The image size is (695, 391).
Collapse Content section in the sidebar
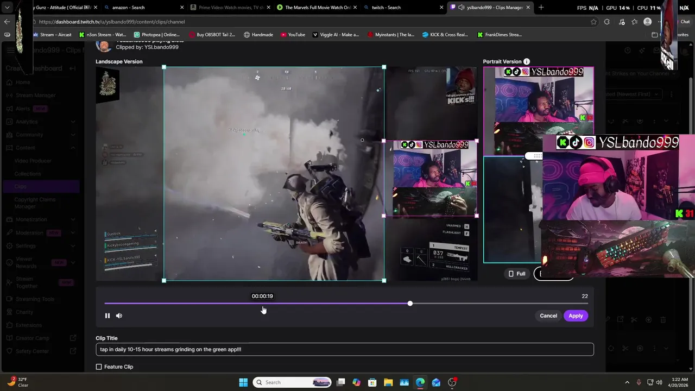[x=41, y=148]
